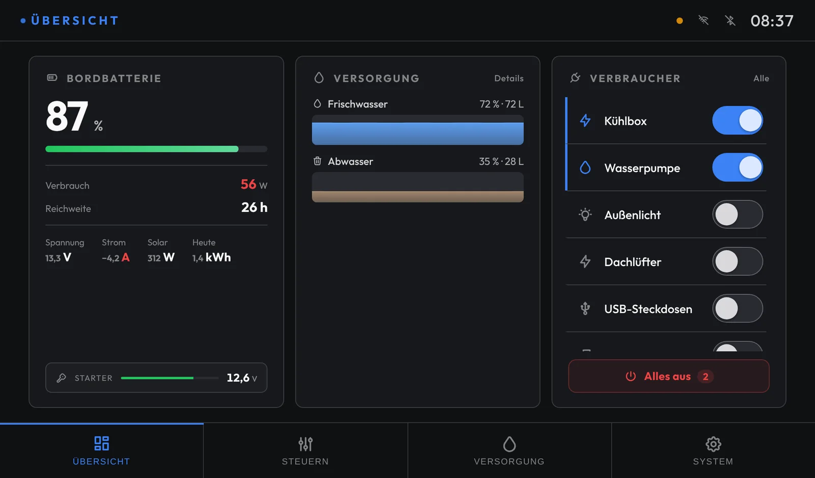Click the blue Frischwasser tank level bar
815x478 pixels.
point(418,130)
